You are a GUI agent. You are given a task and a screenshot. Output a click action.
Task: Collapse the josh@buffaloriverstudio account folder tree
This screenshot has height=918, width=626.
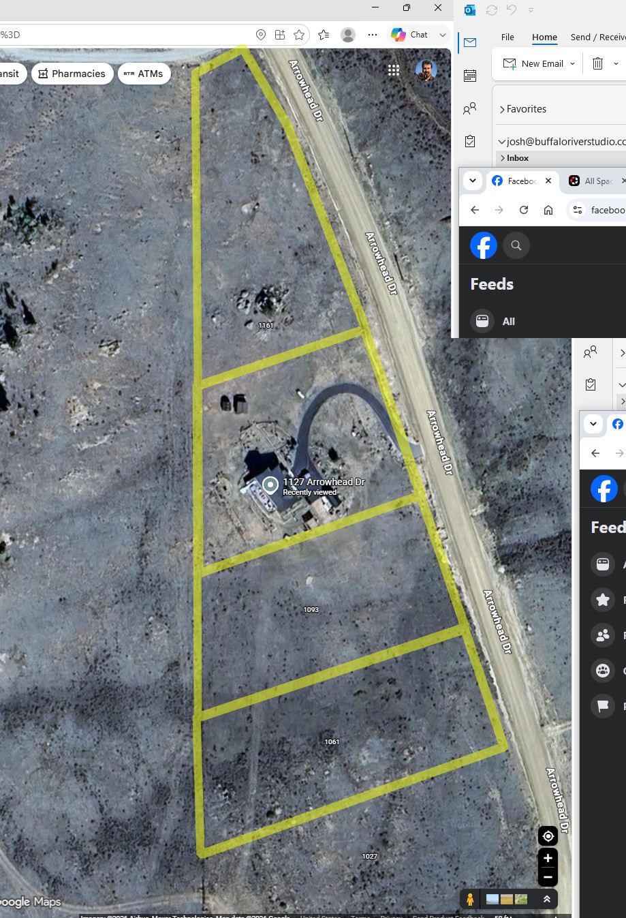coord(502,142)
